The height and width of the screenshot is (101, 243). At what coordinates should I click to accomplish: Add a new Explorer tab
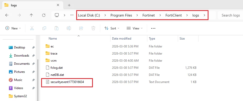[x=69, y=5]
